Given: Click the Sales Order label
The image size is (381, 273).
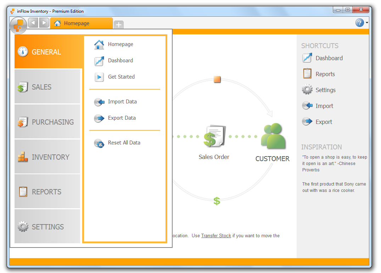Looking at the screenshot, I should [x=214, y=157].
